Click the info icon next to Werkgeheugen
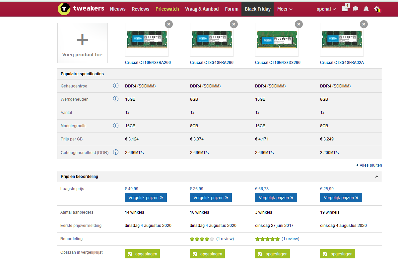 coord(116,99)
